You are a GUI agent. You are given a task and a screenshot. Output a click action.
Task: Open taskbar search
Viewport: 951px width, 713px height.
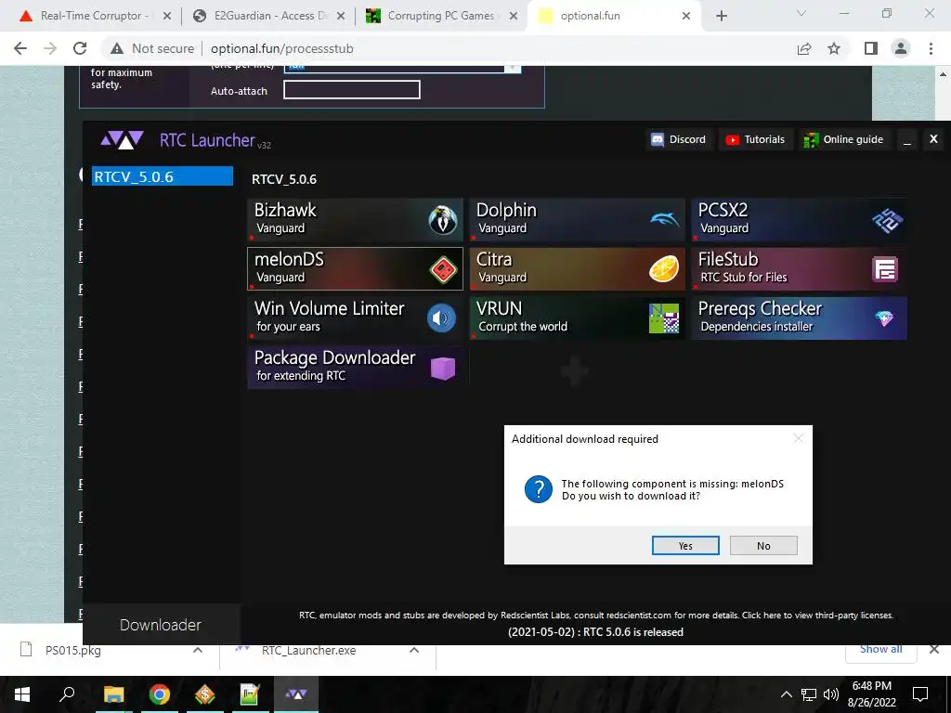67,694
